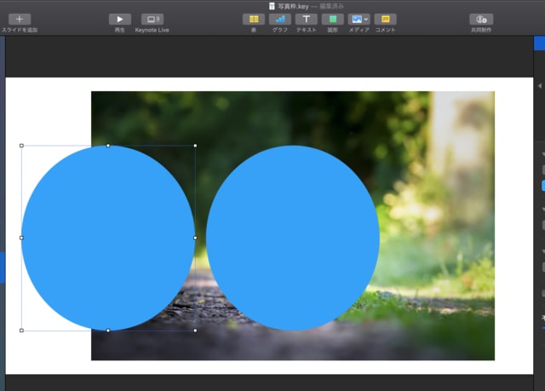
Task: Click the bottom-center selection handle
Action: point(108,331)
